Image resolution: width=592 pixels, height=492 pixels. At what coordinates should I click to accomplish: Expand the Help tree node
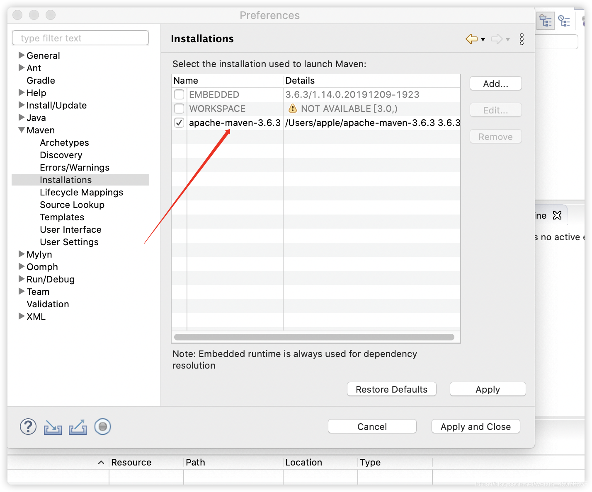tap(22, 92)
